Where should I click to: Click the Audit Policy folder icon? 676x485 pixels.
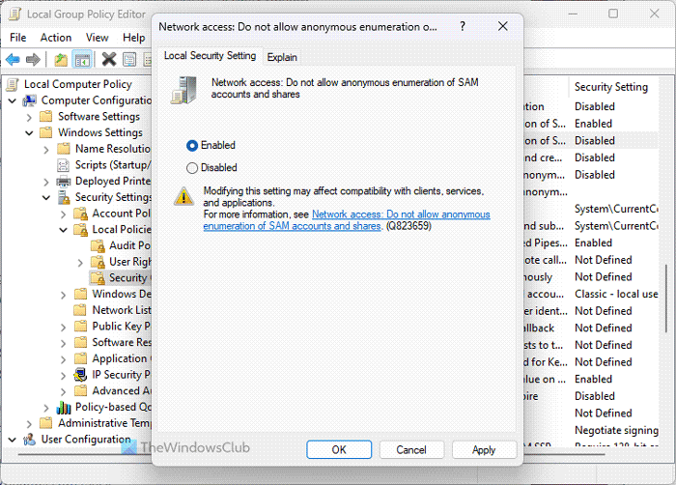pos(98,246)
